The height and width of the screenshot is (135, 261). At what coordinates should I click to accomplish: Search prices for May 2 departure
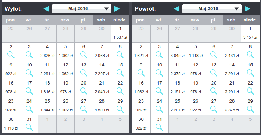[x=11, y=55]
